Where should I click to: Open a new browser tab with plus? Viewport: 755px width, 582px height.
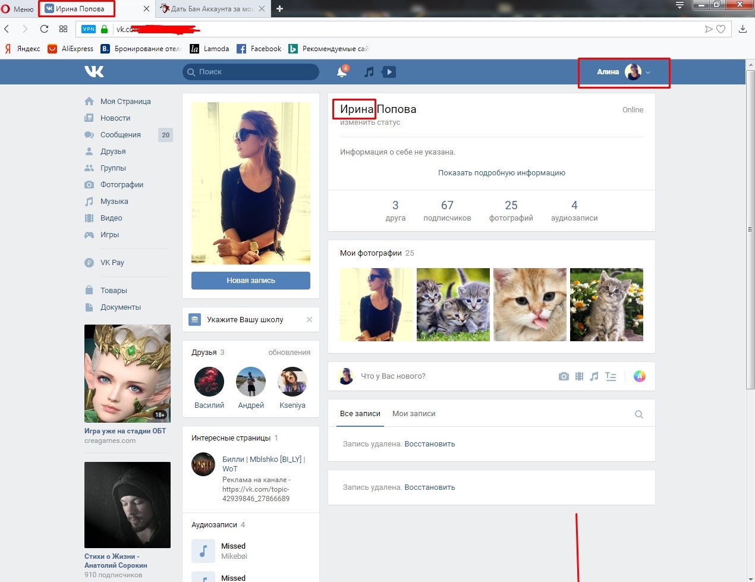pos(279,8)
